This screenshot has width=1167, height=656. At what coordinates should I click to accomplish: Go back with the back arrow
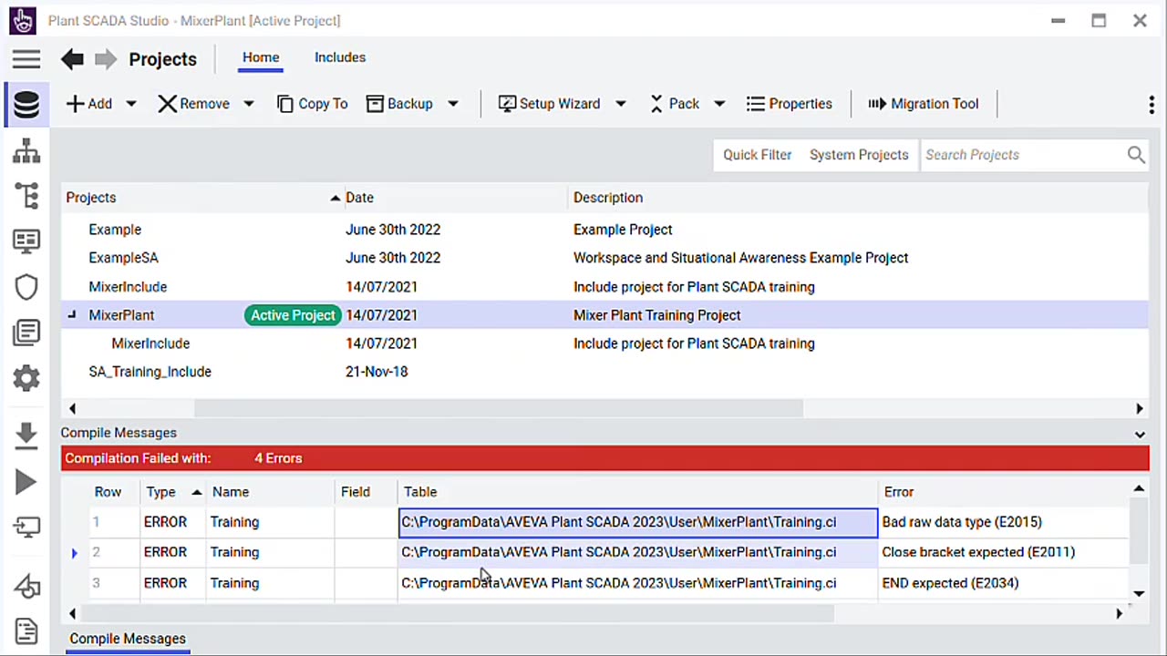pyautogui.click(x=72, y=59)
